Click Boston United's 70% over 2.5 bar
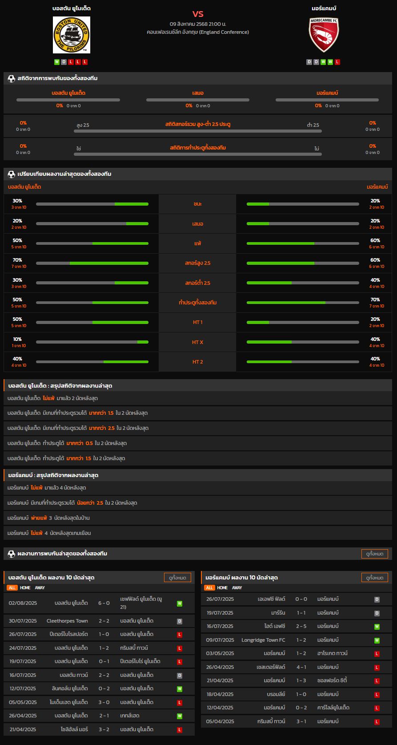 [x=92, y=263]
